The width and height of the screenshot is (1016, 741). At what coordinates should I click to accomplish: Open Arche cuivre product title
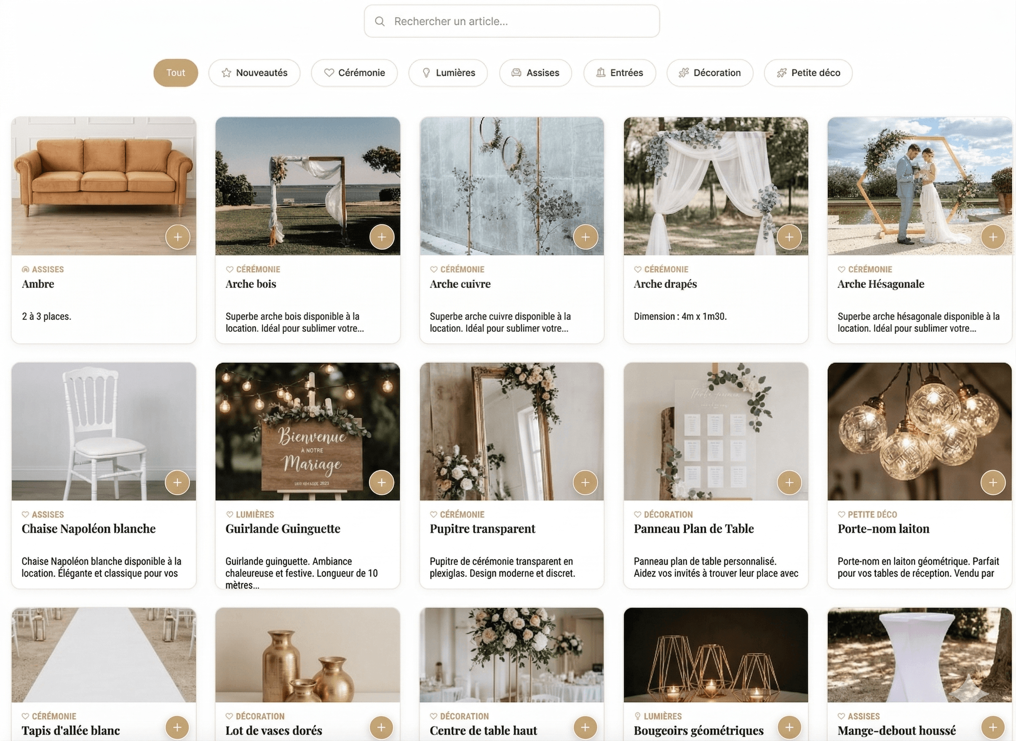pos(460,284)
